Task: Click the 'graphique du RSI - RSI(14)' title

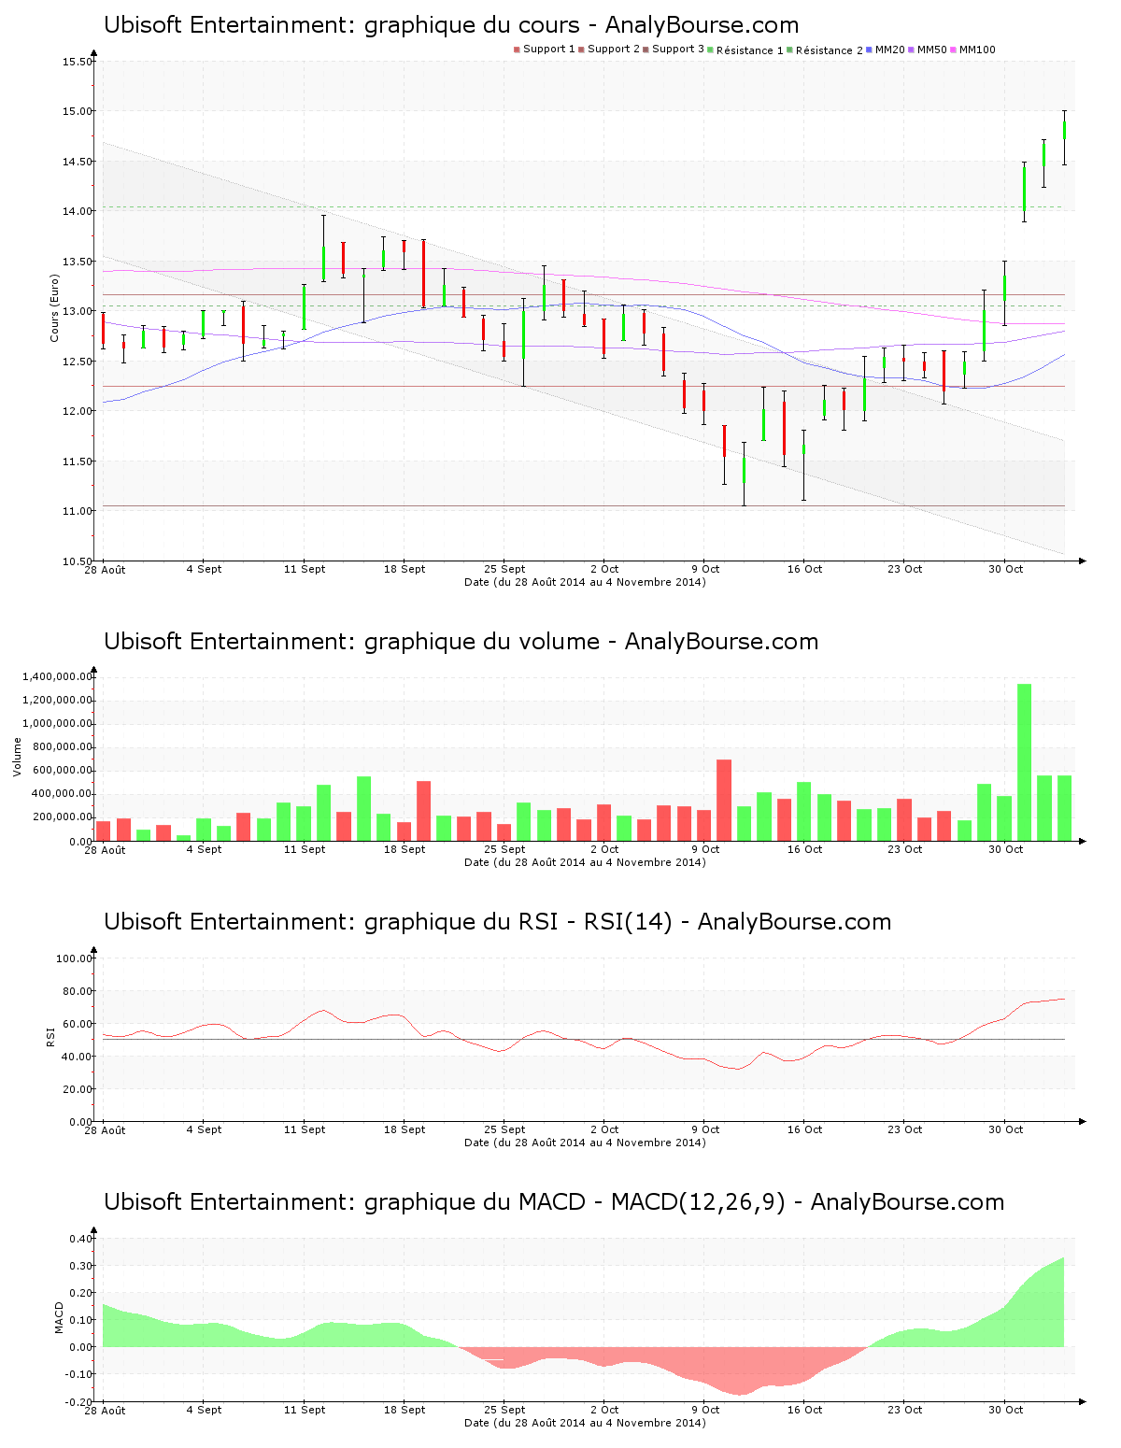Action: 497,922
